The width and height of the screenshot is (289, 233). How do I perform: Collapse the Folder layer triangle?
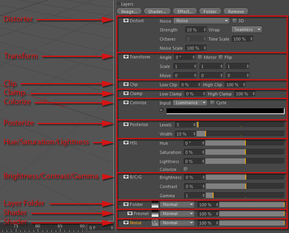[x=120, y=205]
